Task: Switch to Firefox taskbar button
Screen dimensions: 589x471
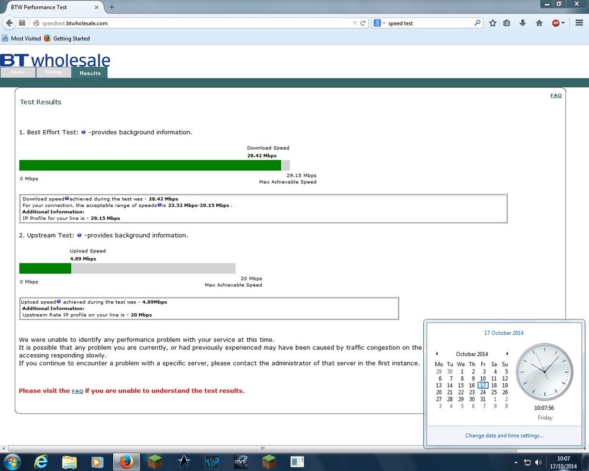Action: click(x=127, y=462)
